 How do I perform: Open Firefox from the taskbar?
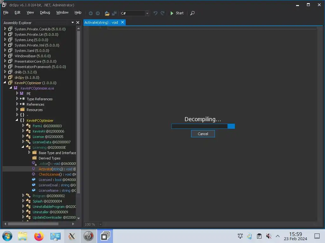(x=39, y=236)
